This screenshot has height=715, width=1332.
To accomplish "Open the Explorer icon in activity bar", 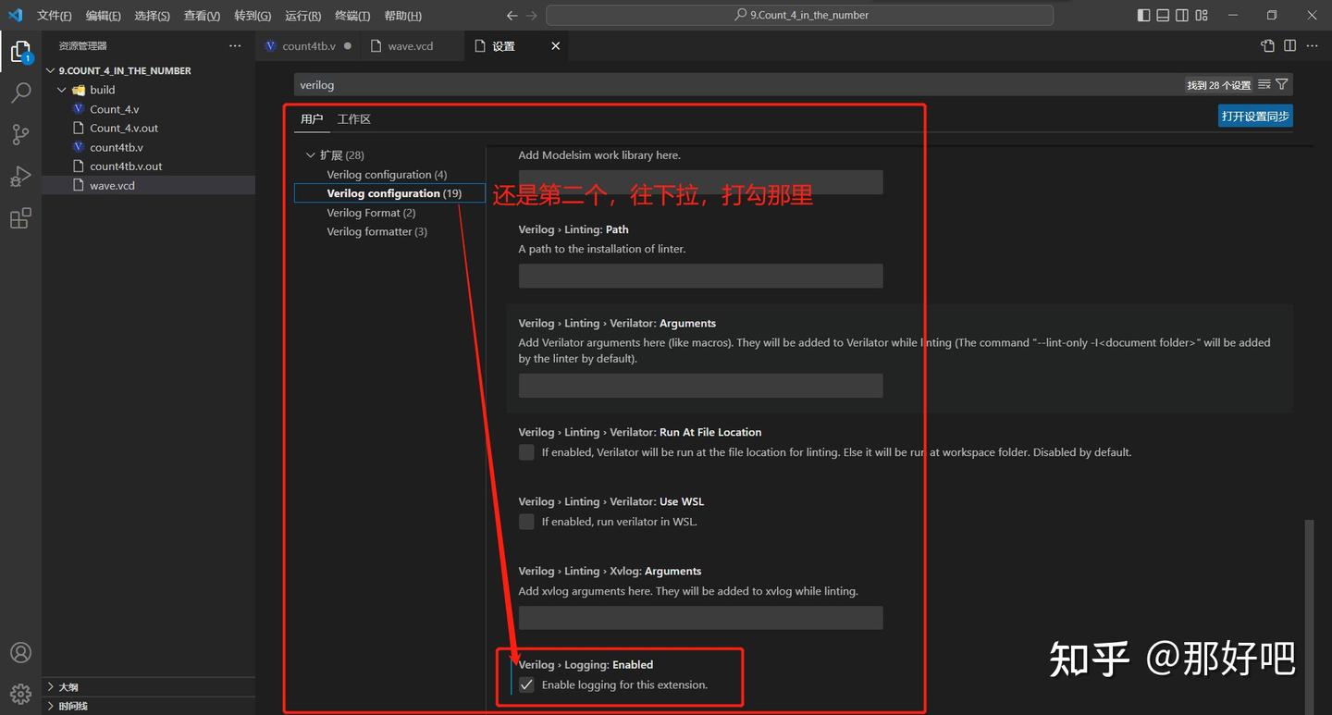I will click(x=20, y=51).
